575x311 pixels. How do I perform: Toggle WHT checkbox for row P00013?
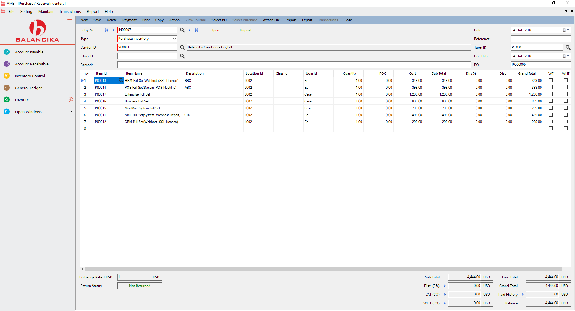565,80
